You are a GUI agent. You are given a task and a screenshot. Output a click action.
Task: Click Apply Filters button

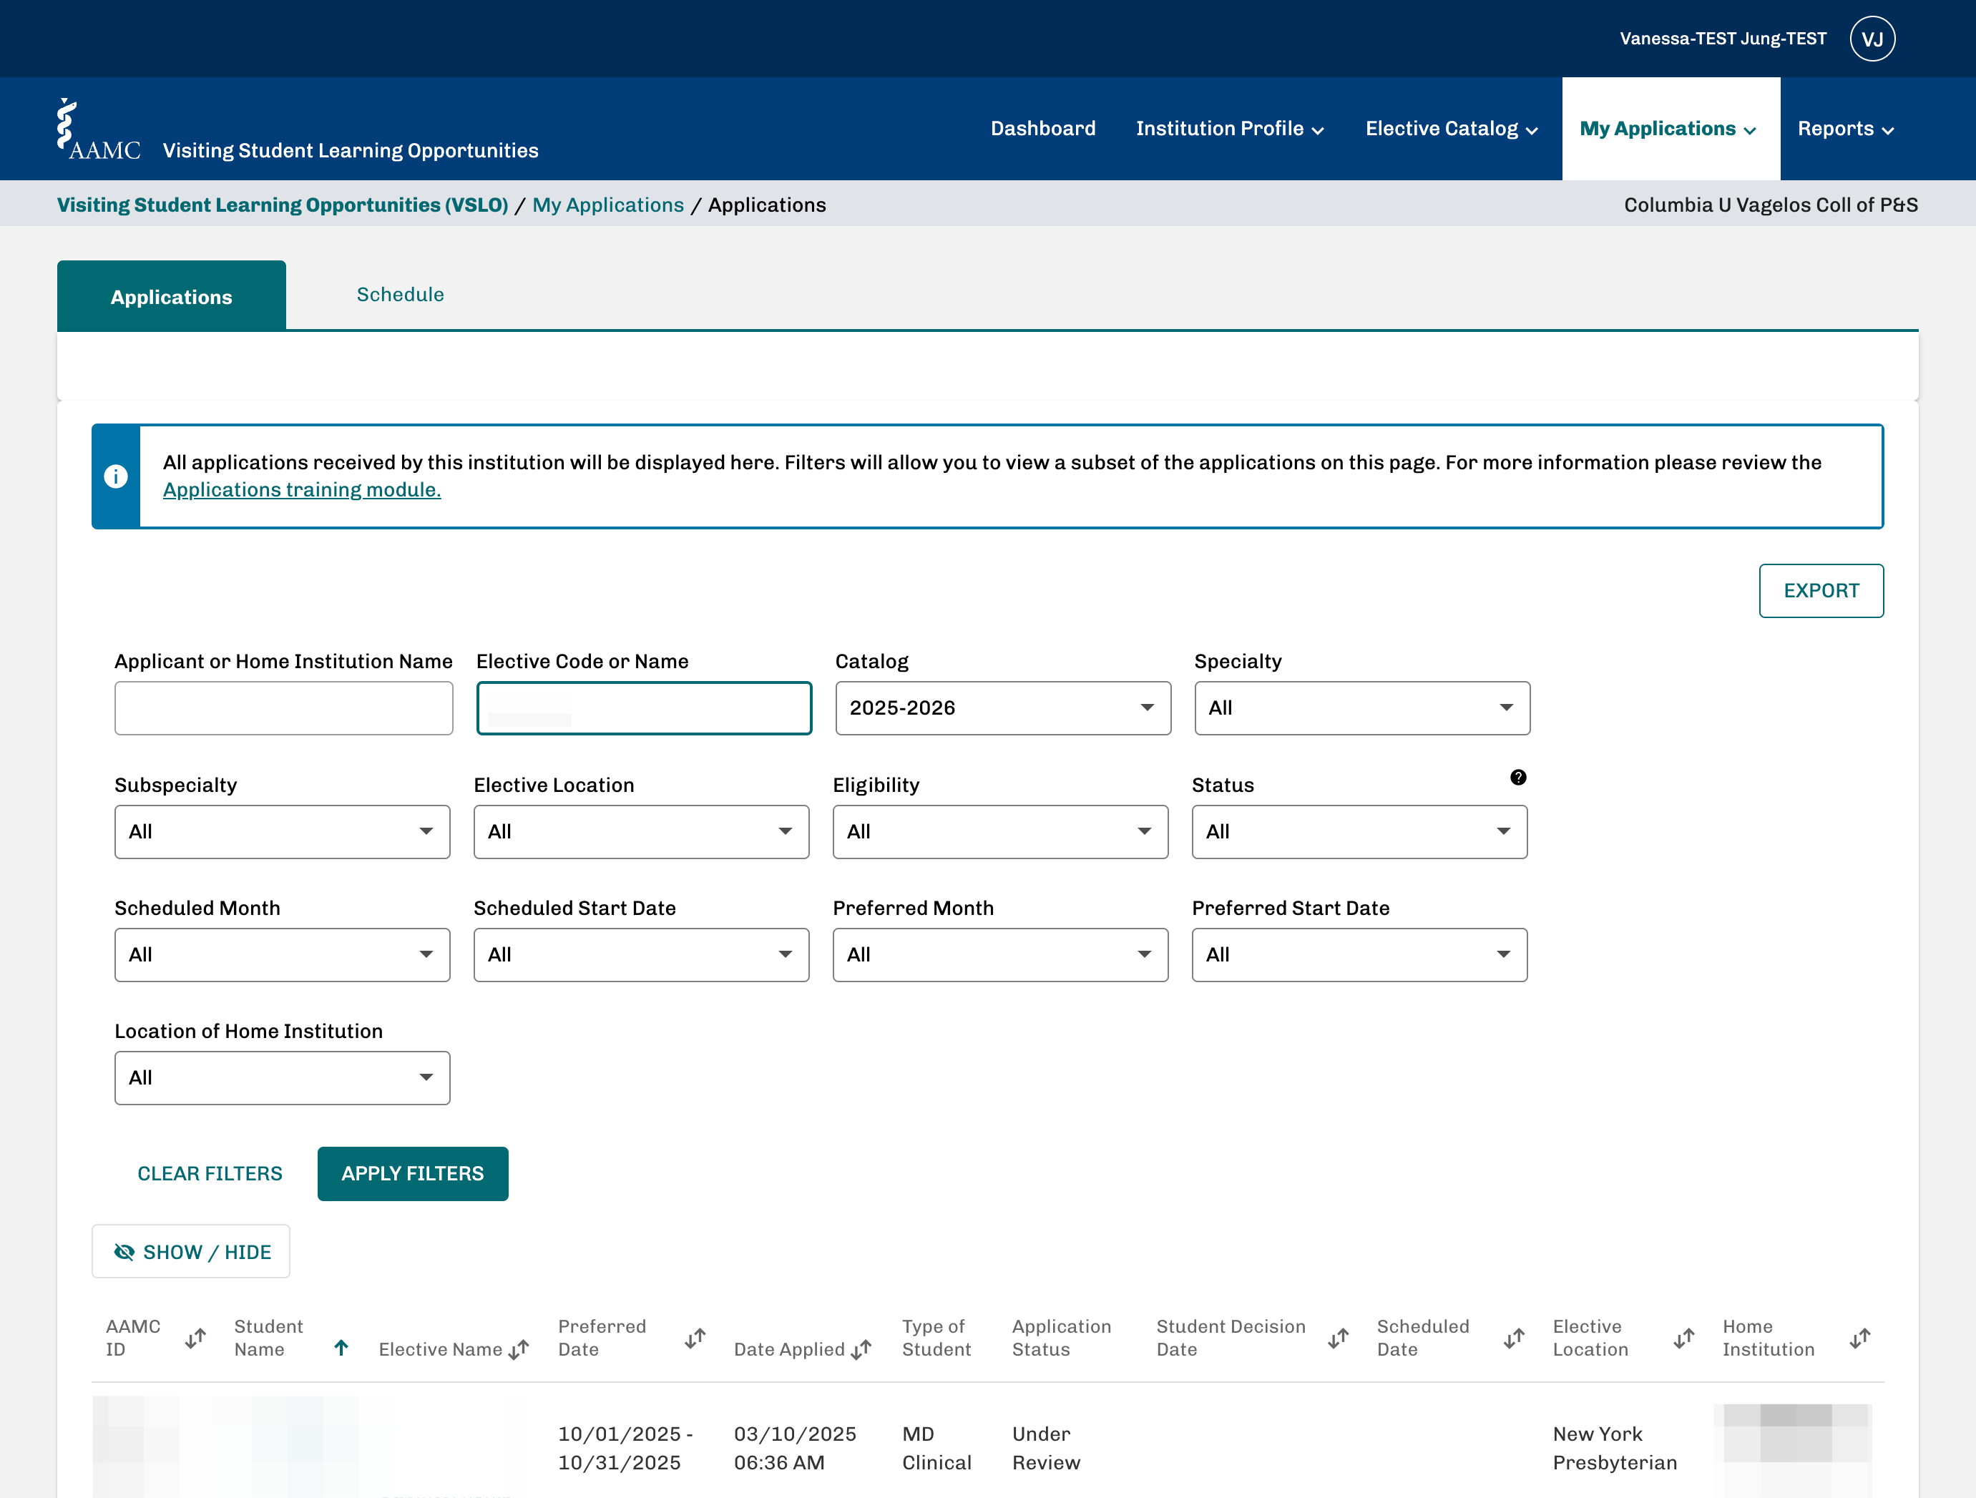pyautogui.click(x=413, y=1174)
